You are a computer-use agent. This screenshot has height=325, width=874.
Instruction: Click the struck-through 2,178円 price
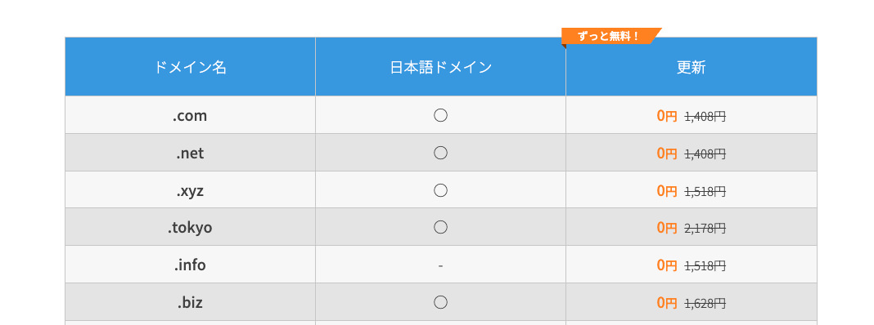point(705,228)
